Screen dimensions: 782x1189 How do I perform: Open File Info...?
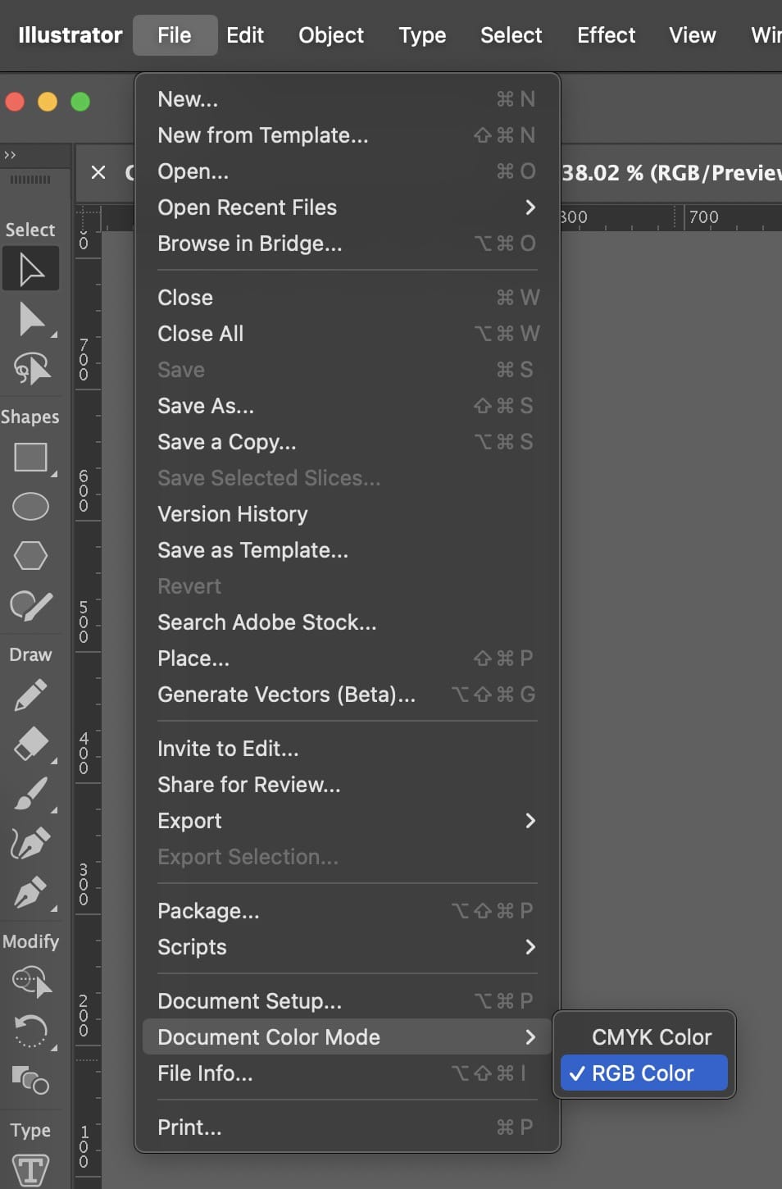click(348, 1073)
